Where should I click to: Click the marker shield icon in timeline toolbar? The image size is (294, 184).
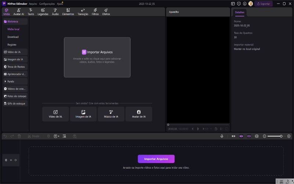point(49,136)
